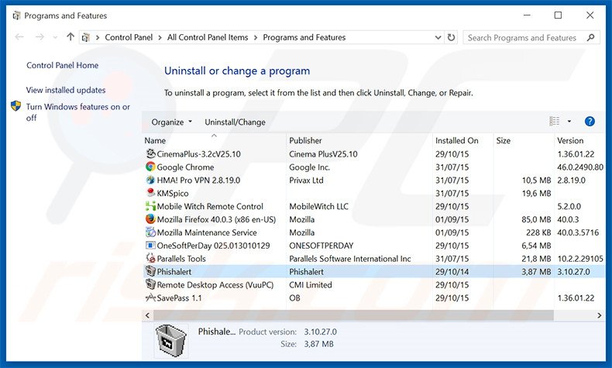Click the Phishalert details pane thumbnail

171,340
